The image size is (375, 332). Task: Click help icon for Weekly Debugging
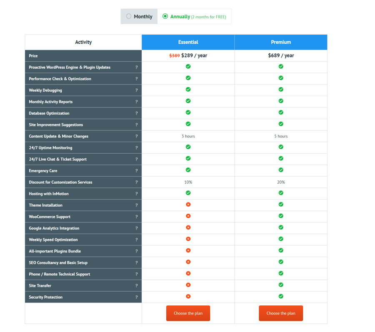136,90
